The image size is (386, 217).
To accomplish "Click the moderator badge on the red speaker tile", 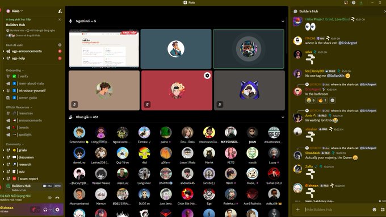I will point(207,76).
